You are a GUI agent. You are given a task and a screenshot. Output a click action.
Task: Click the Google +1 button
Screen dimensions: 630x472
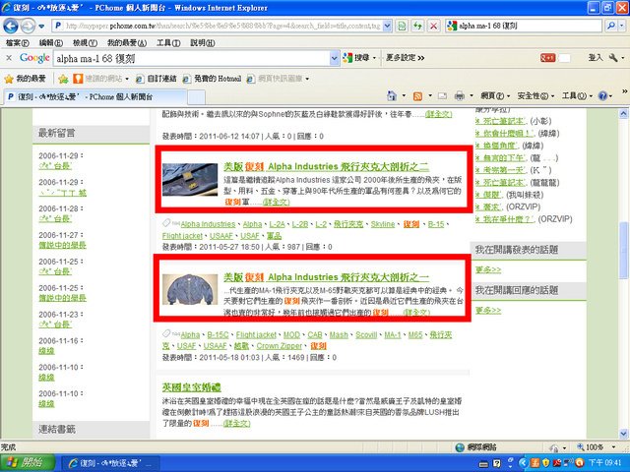(547, 58)
